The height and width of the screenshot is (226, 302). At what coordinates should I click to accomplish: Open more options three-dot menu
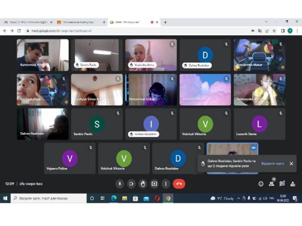[166, 184]
